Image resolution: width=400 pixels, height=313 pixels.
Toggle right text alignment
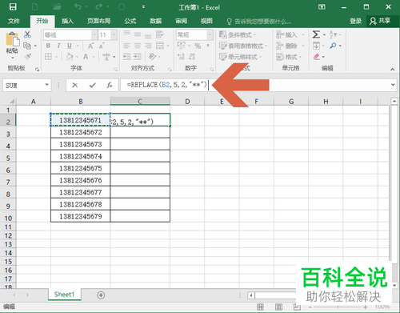(148, 46)
